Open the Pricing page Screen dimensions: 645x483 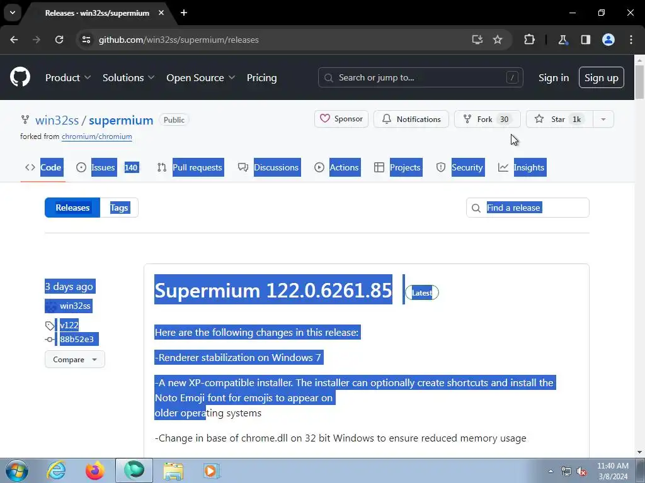coord(261,77)
